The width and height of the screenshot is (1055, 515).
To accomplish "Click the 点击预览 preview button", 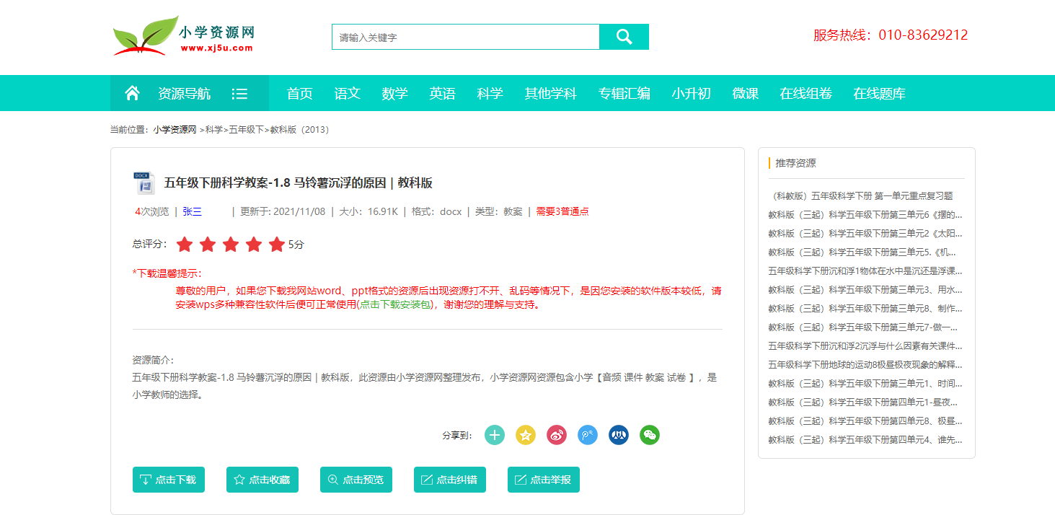I will click(x=356, y=480).
